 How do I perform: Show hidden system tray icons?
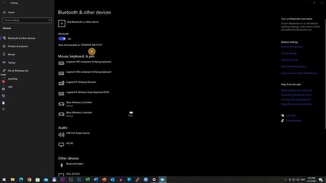[x=286, y=179]
